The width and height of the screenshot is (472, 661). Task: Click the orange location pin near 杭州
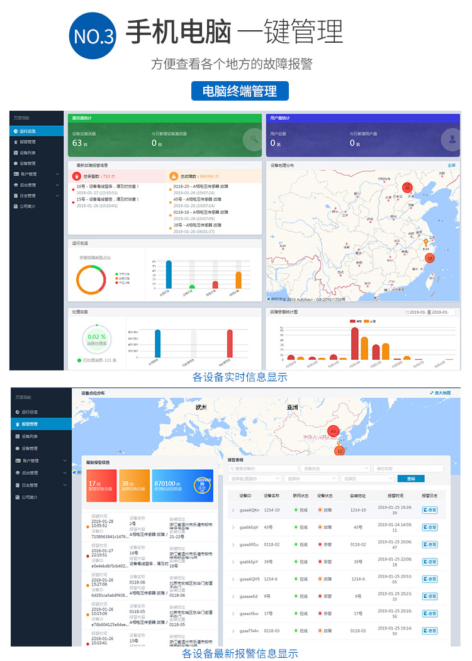(x=425, y=243)
